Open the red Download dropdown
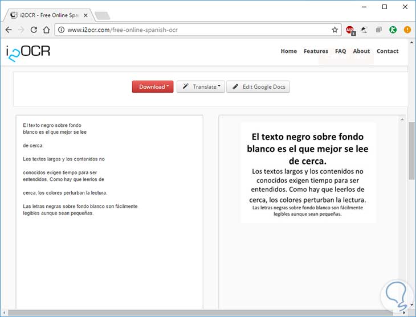Screen dimensions: 416x317 click(153, 87)
